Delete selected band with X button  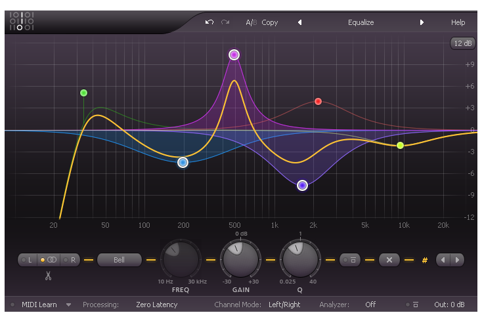coord(389,260)
